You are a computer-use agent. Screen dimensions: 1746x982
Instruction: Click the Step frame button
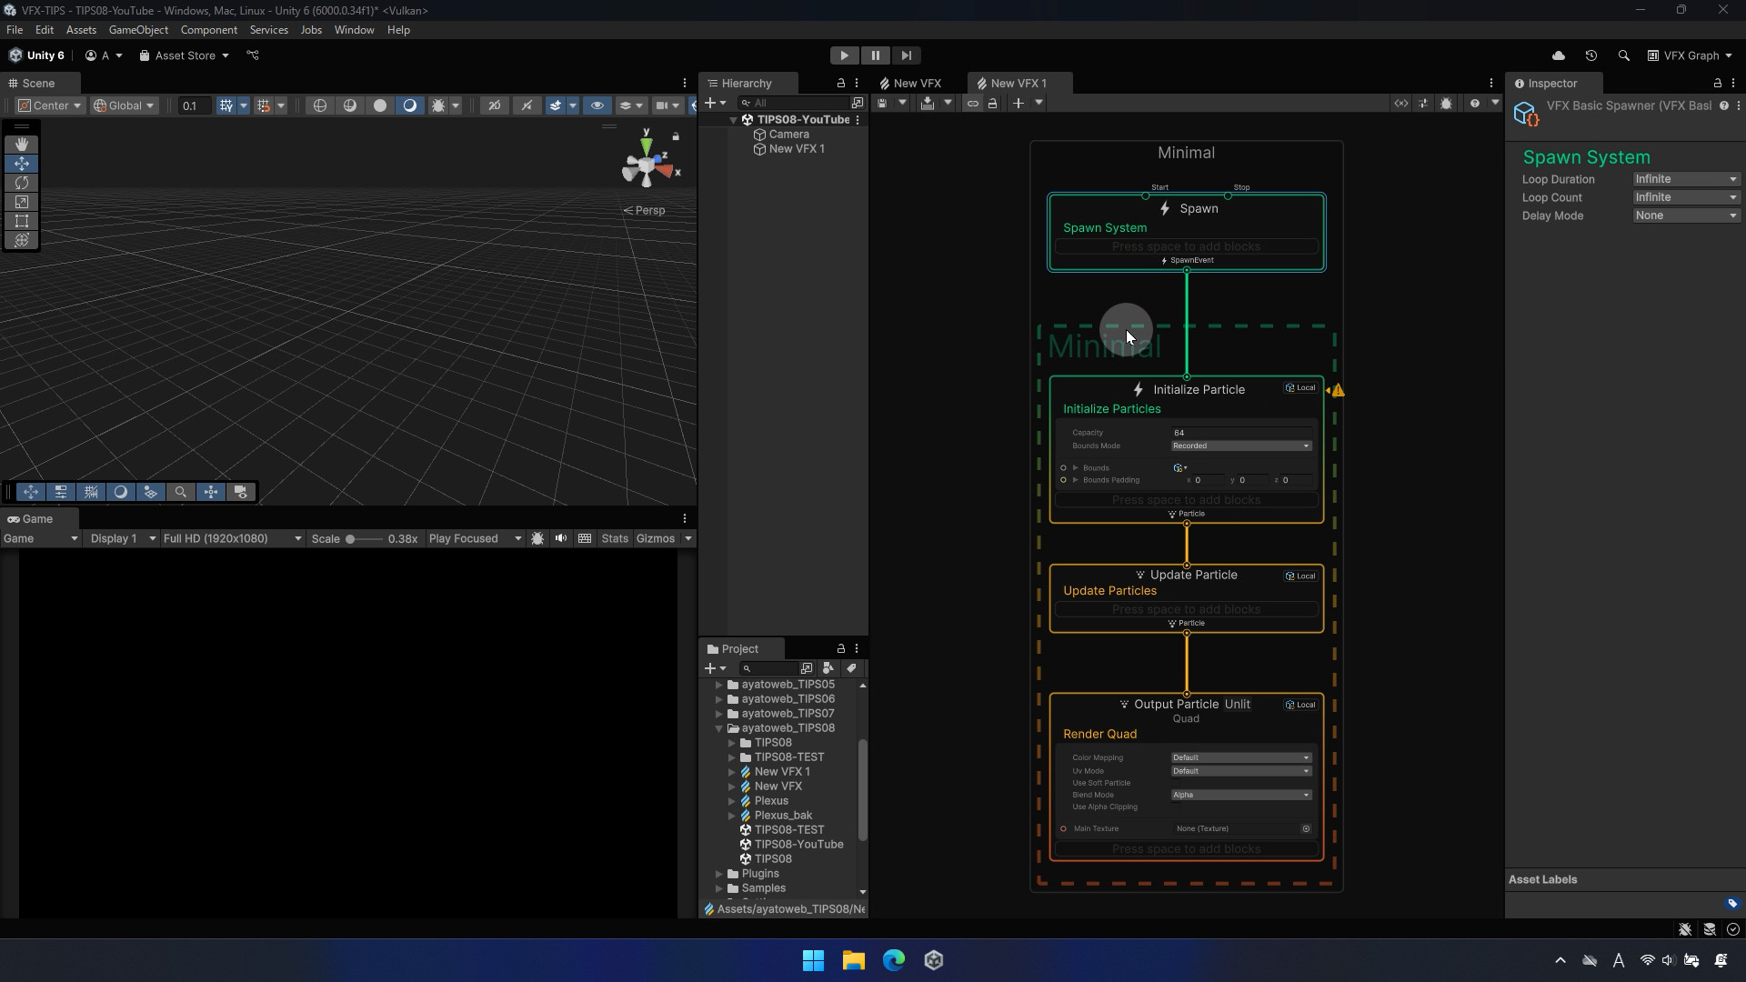(x=907, y=55)
